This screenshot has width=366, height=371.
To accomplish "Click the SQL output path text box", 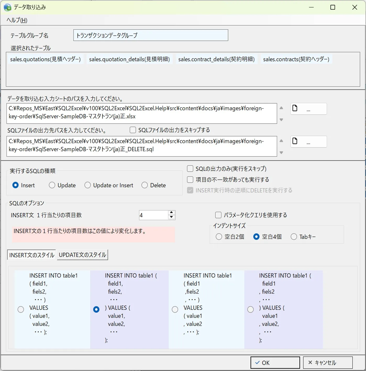I will (x=142, y=146).
